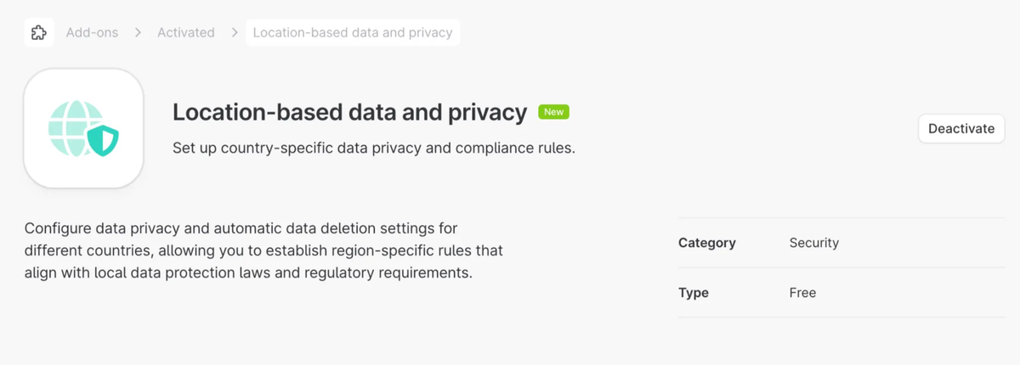Click the globe and shield add-on icon
The height and width of the screenshot is (365, 1020).
pos(83,129)
